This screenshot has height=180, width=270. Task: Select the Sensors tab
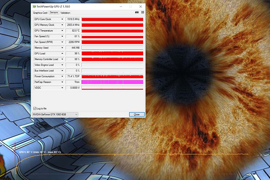(54, 12)
